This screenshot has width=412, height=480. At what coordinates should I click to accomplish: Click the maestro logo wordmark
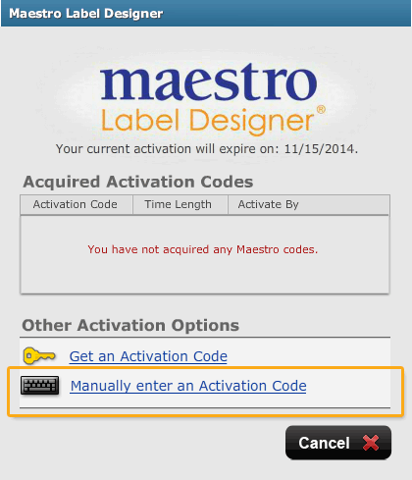point(209,81)
